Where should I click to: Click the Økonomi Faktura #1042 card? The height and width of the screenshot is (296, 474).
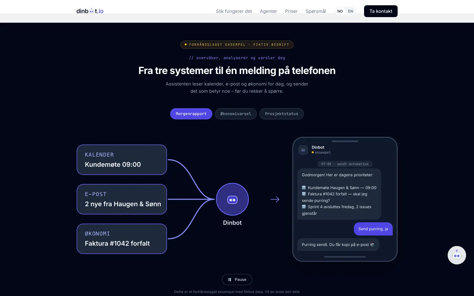tap(122, 239)
